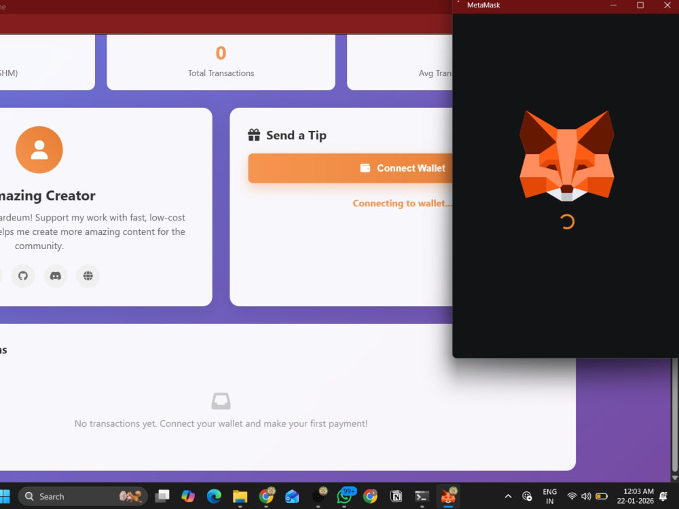The image size is (679, 509).
Task: Close the MetaMask popup window
Action: point(667,5)
